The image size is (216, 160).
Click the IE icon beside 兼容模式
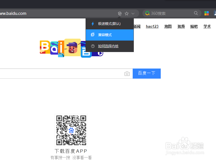click(x=93, y=35)
